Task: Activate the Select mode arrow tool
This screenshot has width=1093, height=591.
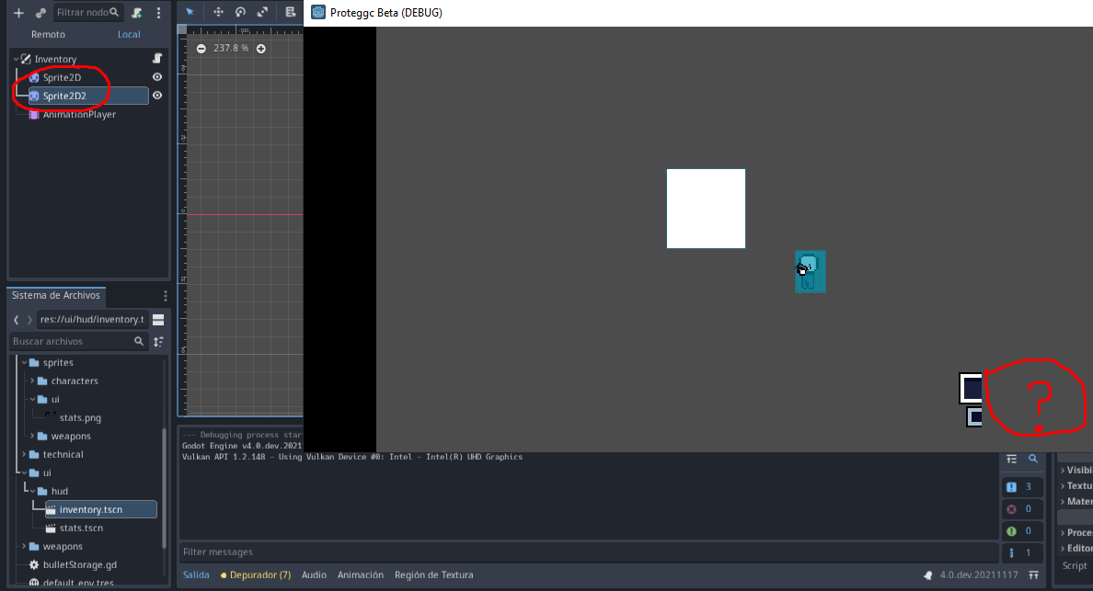Action: (x=190, y=12)
